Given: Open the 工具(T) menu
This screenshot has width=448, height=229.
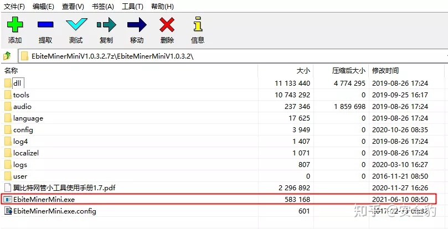Looking at the screenshot, I should click(x=132, y=7).
